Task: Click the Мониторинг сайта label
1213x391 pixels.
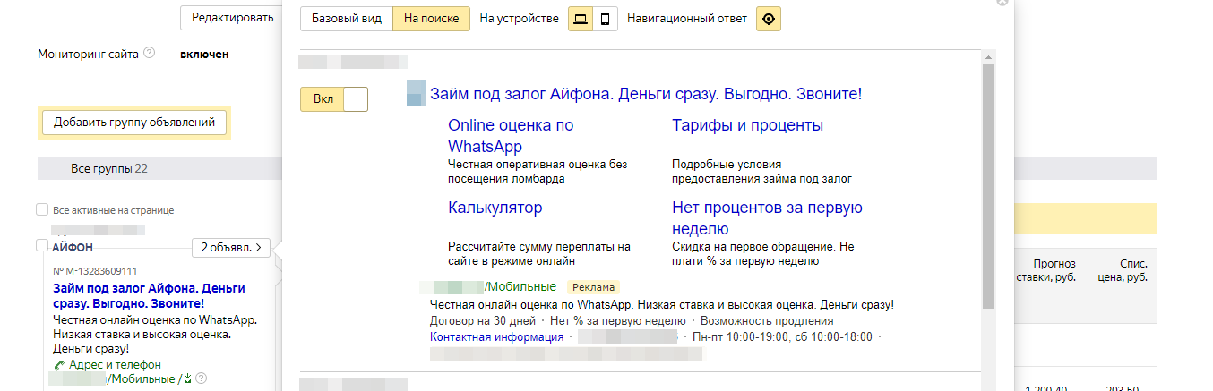Action: tap(88, 54)
